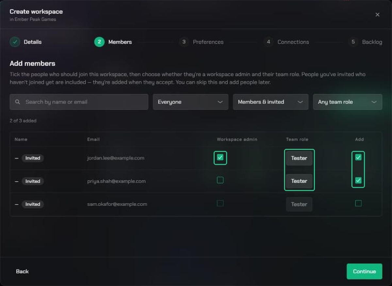This screenshot has width=392, height=286.
Task: Click the step 3 Preferences circle
Action: [x=184, y=42]
